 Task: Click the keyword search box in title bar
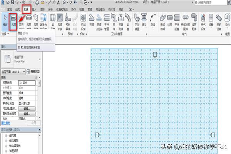coord(211,3)
